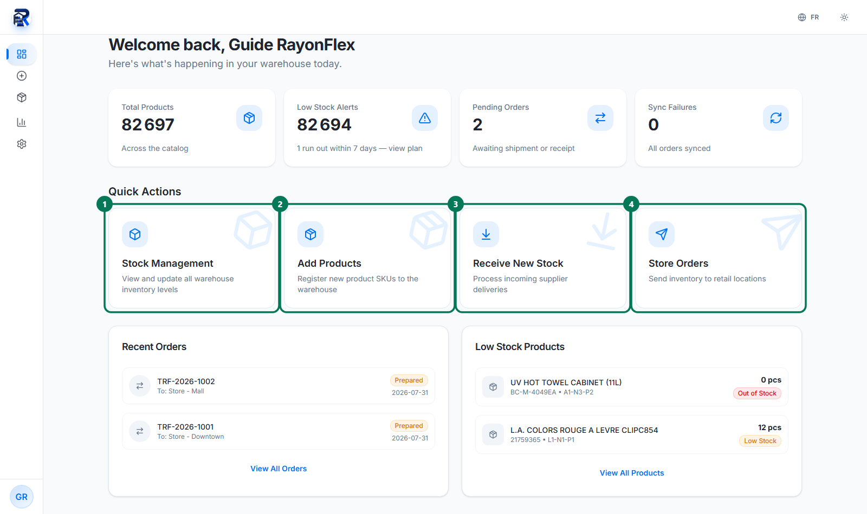867x514 pixels.
Task: Click the Low Stock Alerts count 82 694
Action: pyautogui.click(x=324, y=125)
